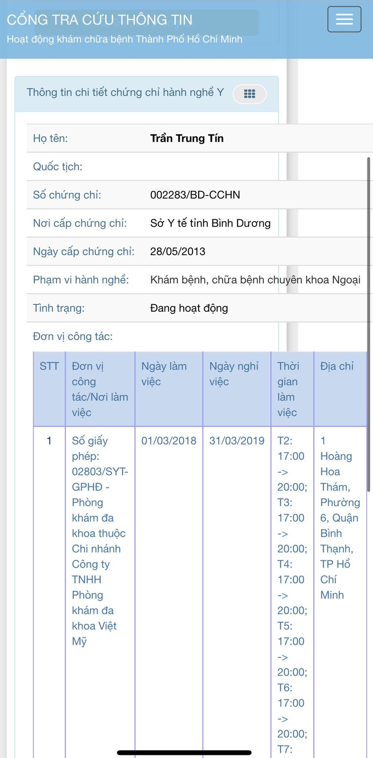Viewport: 373px width, 758px height.
Task: Click the CỔNG TRA CỨU THÔNG TIN title
Action: [x=100, y=20]
